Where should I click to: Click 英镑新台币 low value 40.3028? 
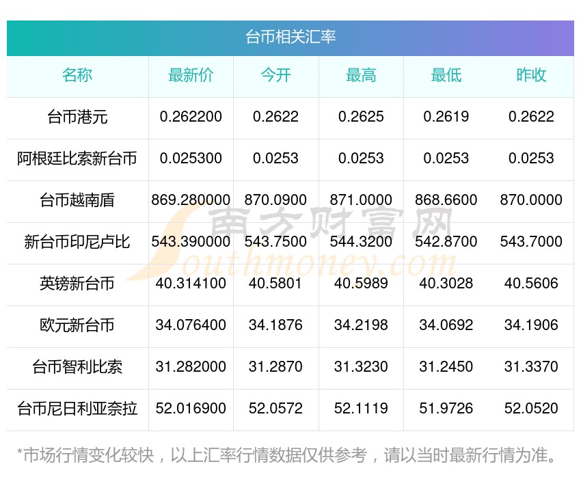coord(446,284)
